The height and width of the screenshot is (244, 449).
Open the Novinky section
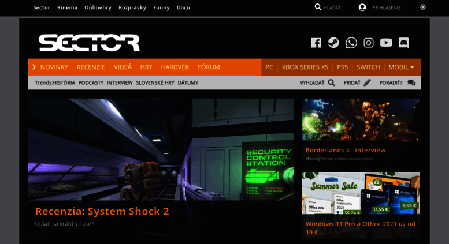coord(54,67)
